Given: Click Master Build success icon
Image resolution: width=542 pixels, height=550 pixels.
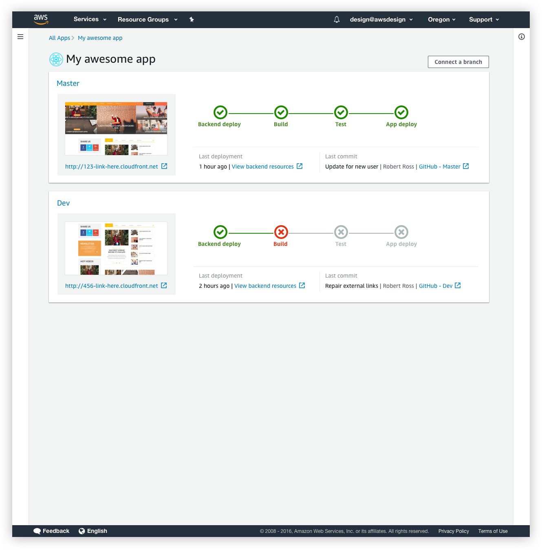Looking at the screenshot, I should [x=281, y=112].
